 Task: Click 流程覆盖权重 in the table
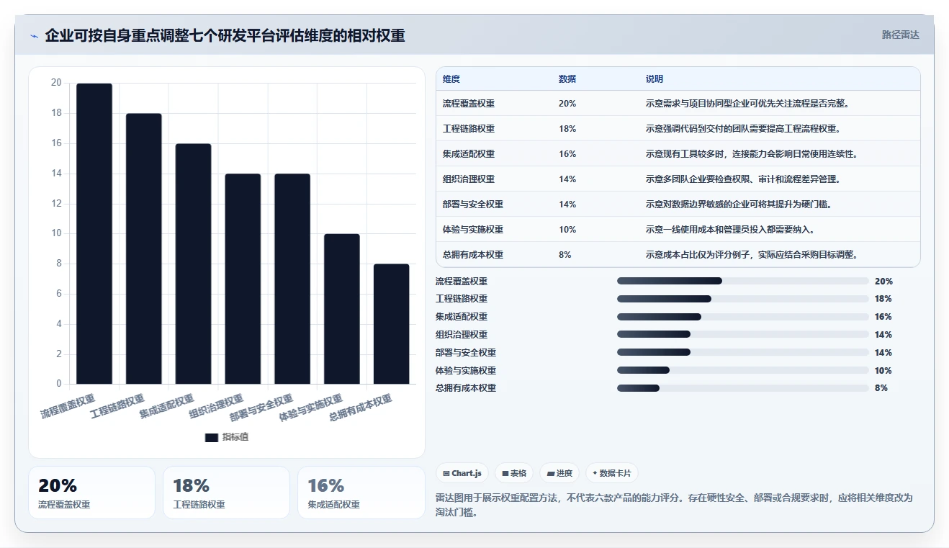(469, 103)
